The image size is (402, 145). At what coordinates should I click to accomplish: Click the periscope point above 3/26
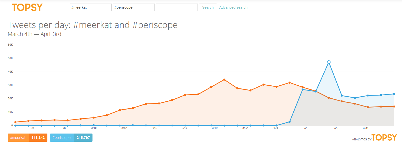(x=303, y=89)
